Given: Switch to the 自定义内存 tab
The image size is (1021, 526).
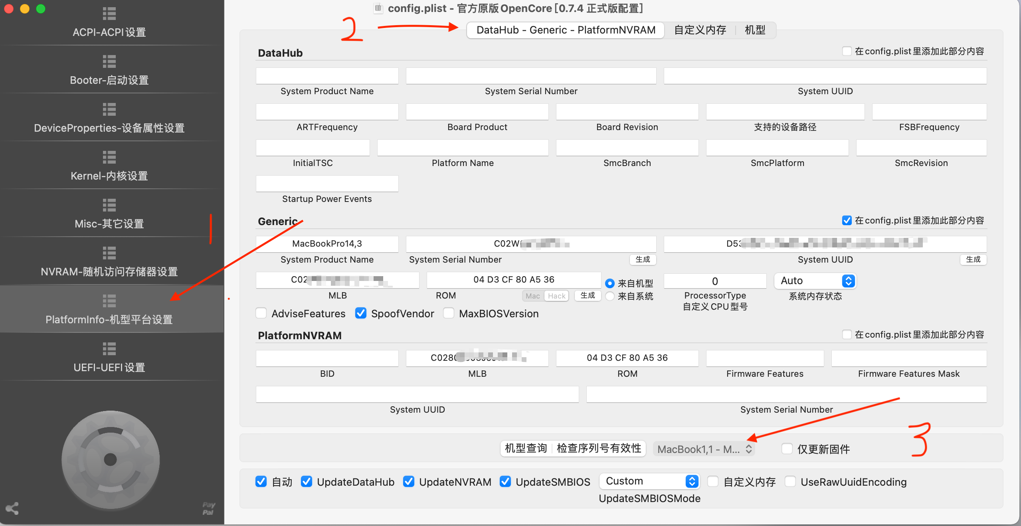Looking at the screenshot, I should pos(700,30).
